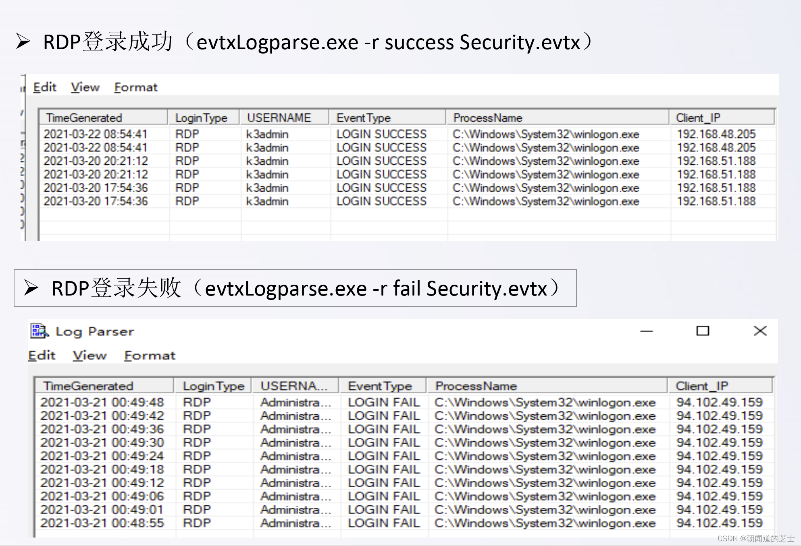801x546 pixels.
Task: Open the Format menu in the top window
Action: click(135, 87)
